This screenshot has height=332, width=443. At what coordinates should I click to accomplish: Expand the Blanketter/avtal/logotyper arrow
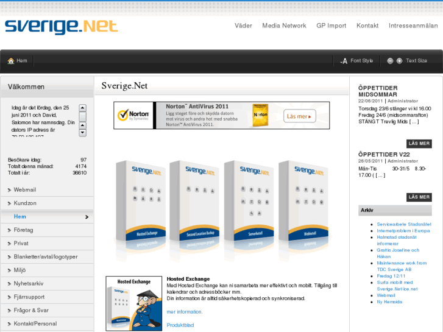pyautogui.click(x=9, y=257)
